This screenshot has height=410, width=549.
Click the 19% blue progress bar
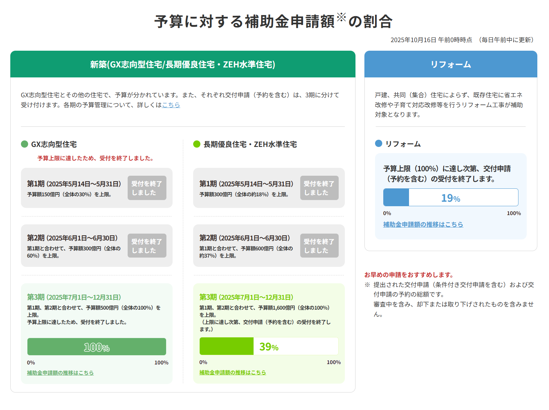pyautogui.click(x=451, y=197)
